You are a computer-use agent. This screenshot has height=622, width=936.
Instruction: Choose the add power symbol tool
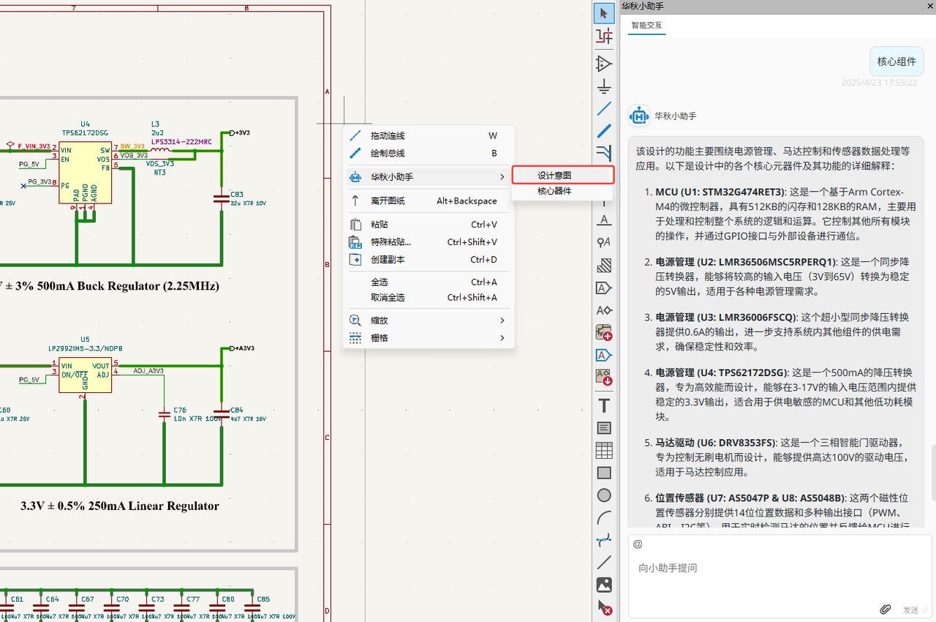[x=604, y=87]
